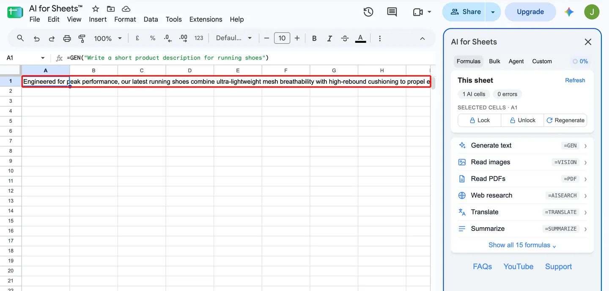This screenshot has height=291, width=609.
Task: Expand the Read PDFs formula row
Action: click(523, 179)
